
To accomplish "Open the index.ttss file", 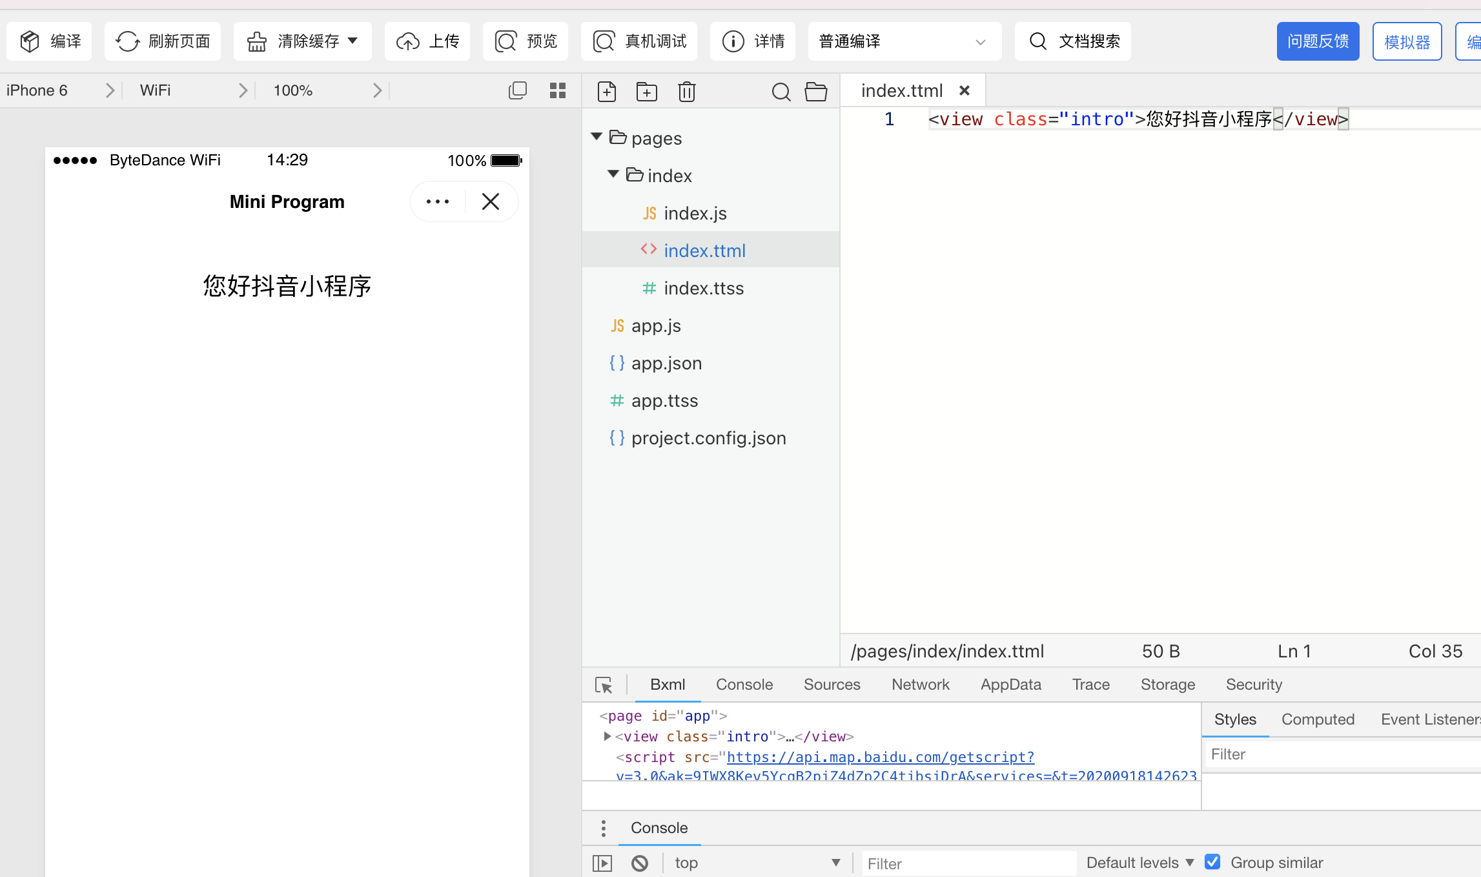I will pos(703,289).
